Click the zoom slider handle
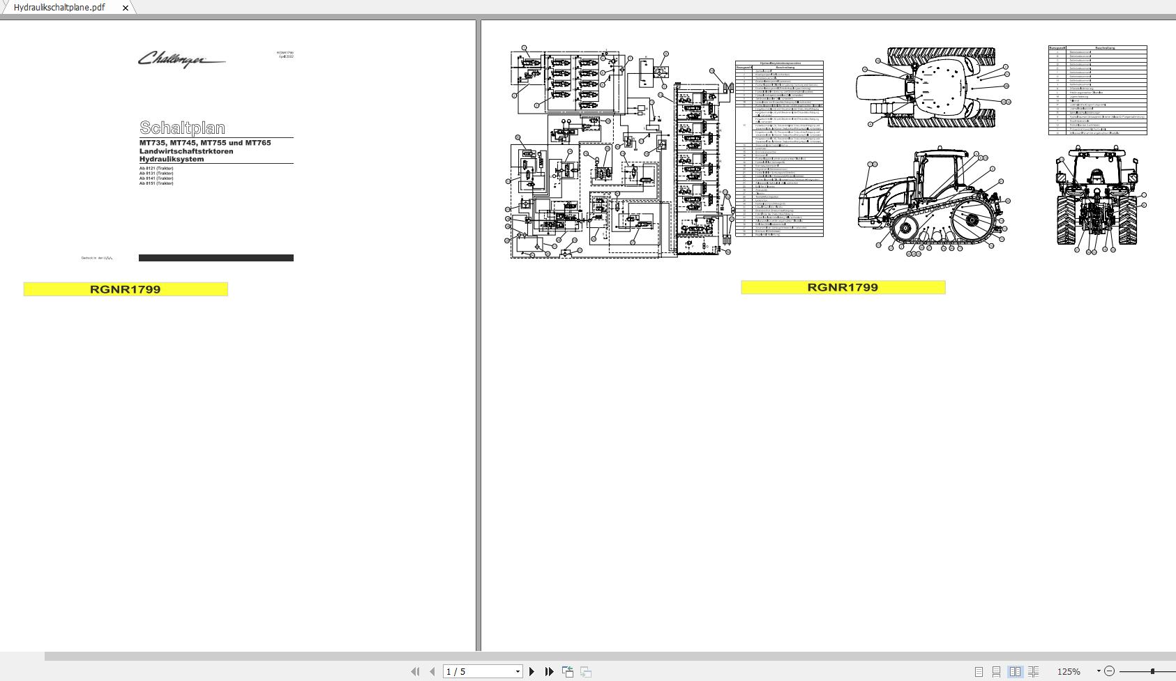This screenshot has width=1176, height=681. (x=1152, y=671)
